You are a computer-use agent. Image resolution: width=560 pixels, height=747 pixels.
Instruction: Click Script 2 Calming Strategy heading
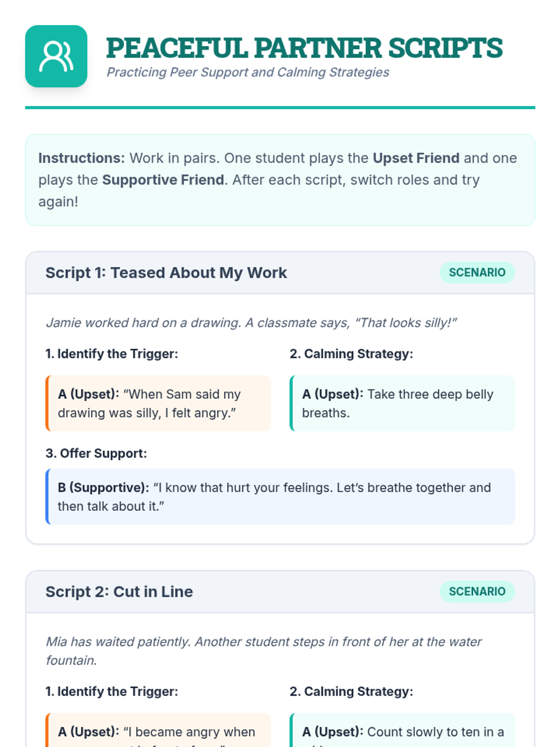[x=351, y=691]
